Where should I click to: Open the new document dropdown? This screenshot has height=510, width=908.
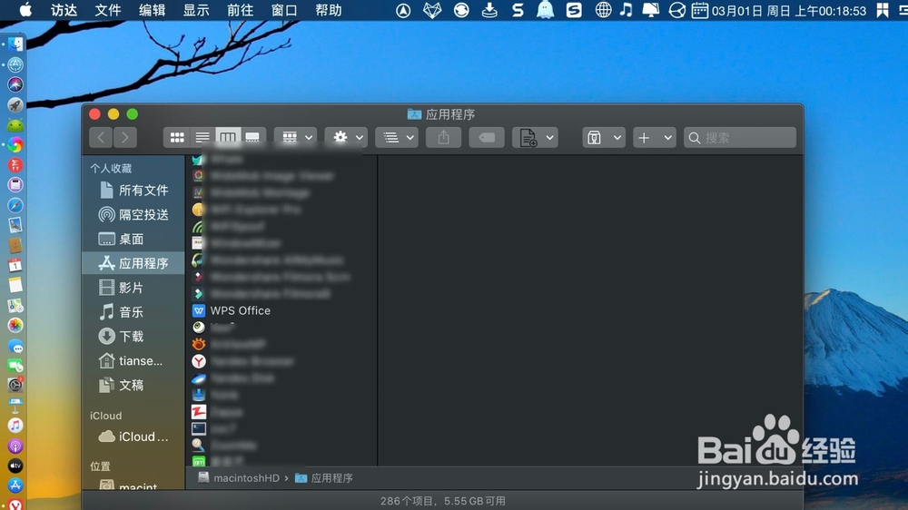[535, 138]
